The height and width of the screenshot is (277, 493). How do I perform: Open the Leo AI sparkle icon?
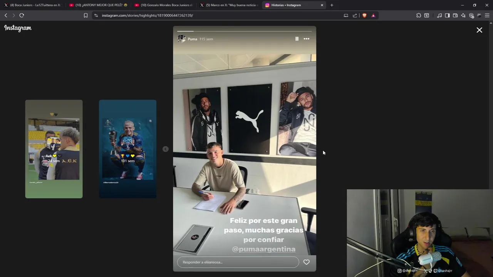(463, 15)
